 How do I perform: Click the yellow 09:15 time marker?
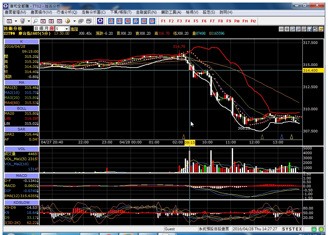pos(190,142)
